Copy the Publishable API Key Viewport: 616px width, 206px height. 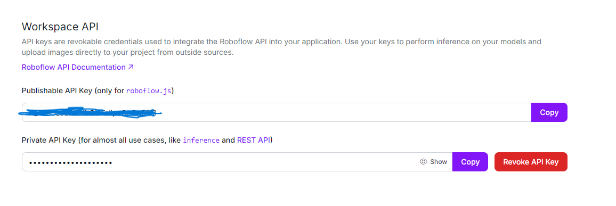click(x=549, y=112)
